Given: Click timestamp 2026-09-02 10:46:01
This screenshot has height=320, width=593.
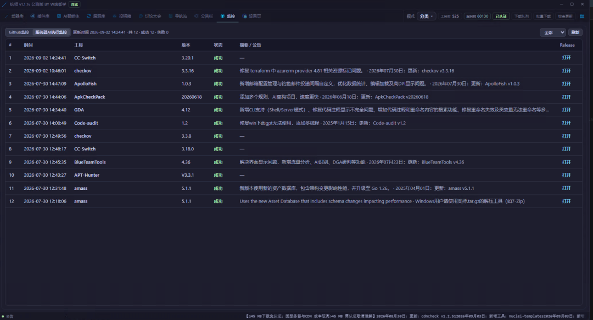Looking at the screenshot, I should tap(45, 71).
